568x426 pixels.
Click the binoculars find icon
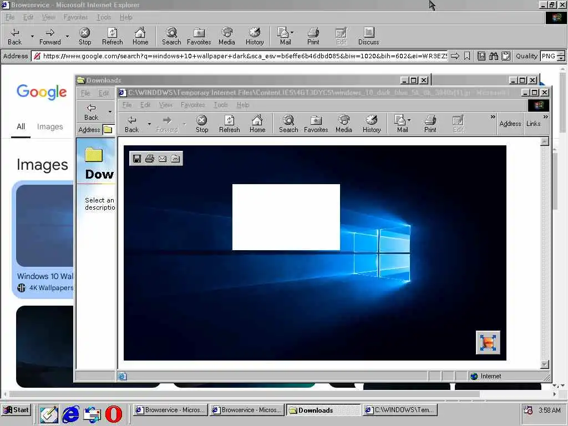click(x=493, y=56)
